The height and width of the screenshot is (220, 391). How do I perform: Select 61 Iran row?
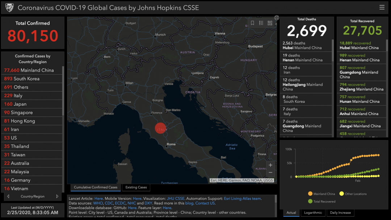(x=31, y=130)
